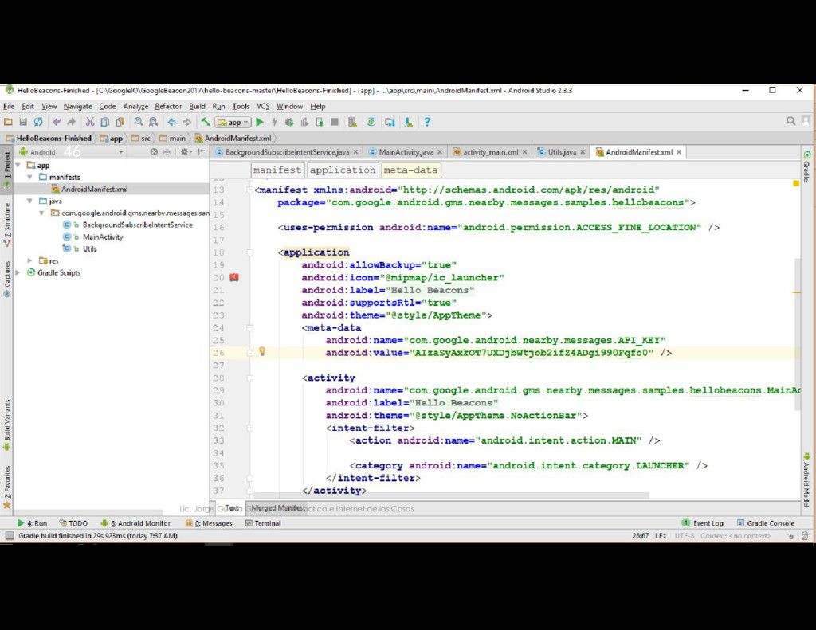Click the Cut scissors icon in toolbar
This screenshot has height=630, width=816.
(x=90, y=122)
